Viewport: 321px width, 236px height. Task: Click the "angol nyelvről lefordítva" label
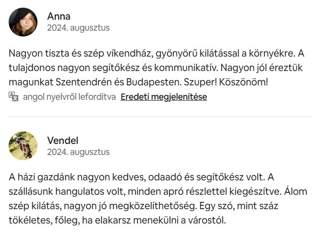(69, 96)
